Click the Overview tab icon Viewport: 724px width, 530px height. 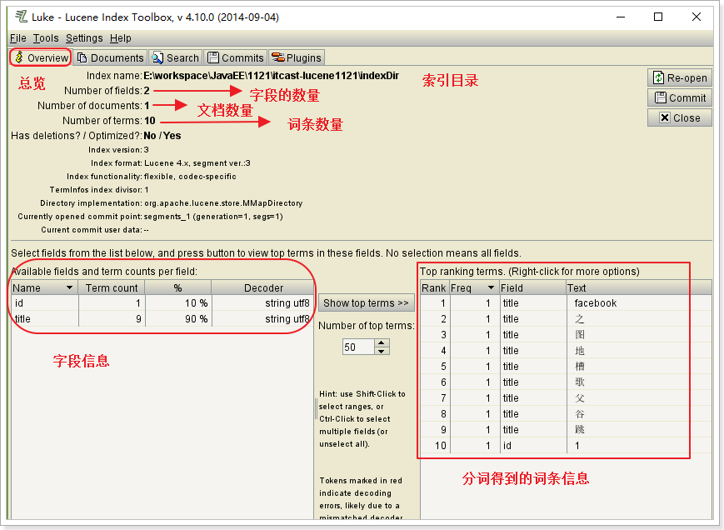19,57
